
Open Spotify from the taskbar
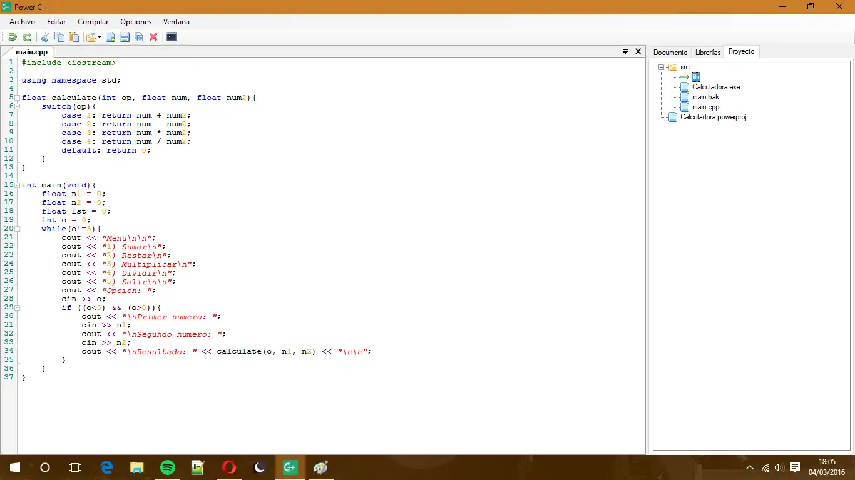168,467
